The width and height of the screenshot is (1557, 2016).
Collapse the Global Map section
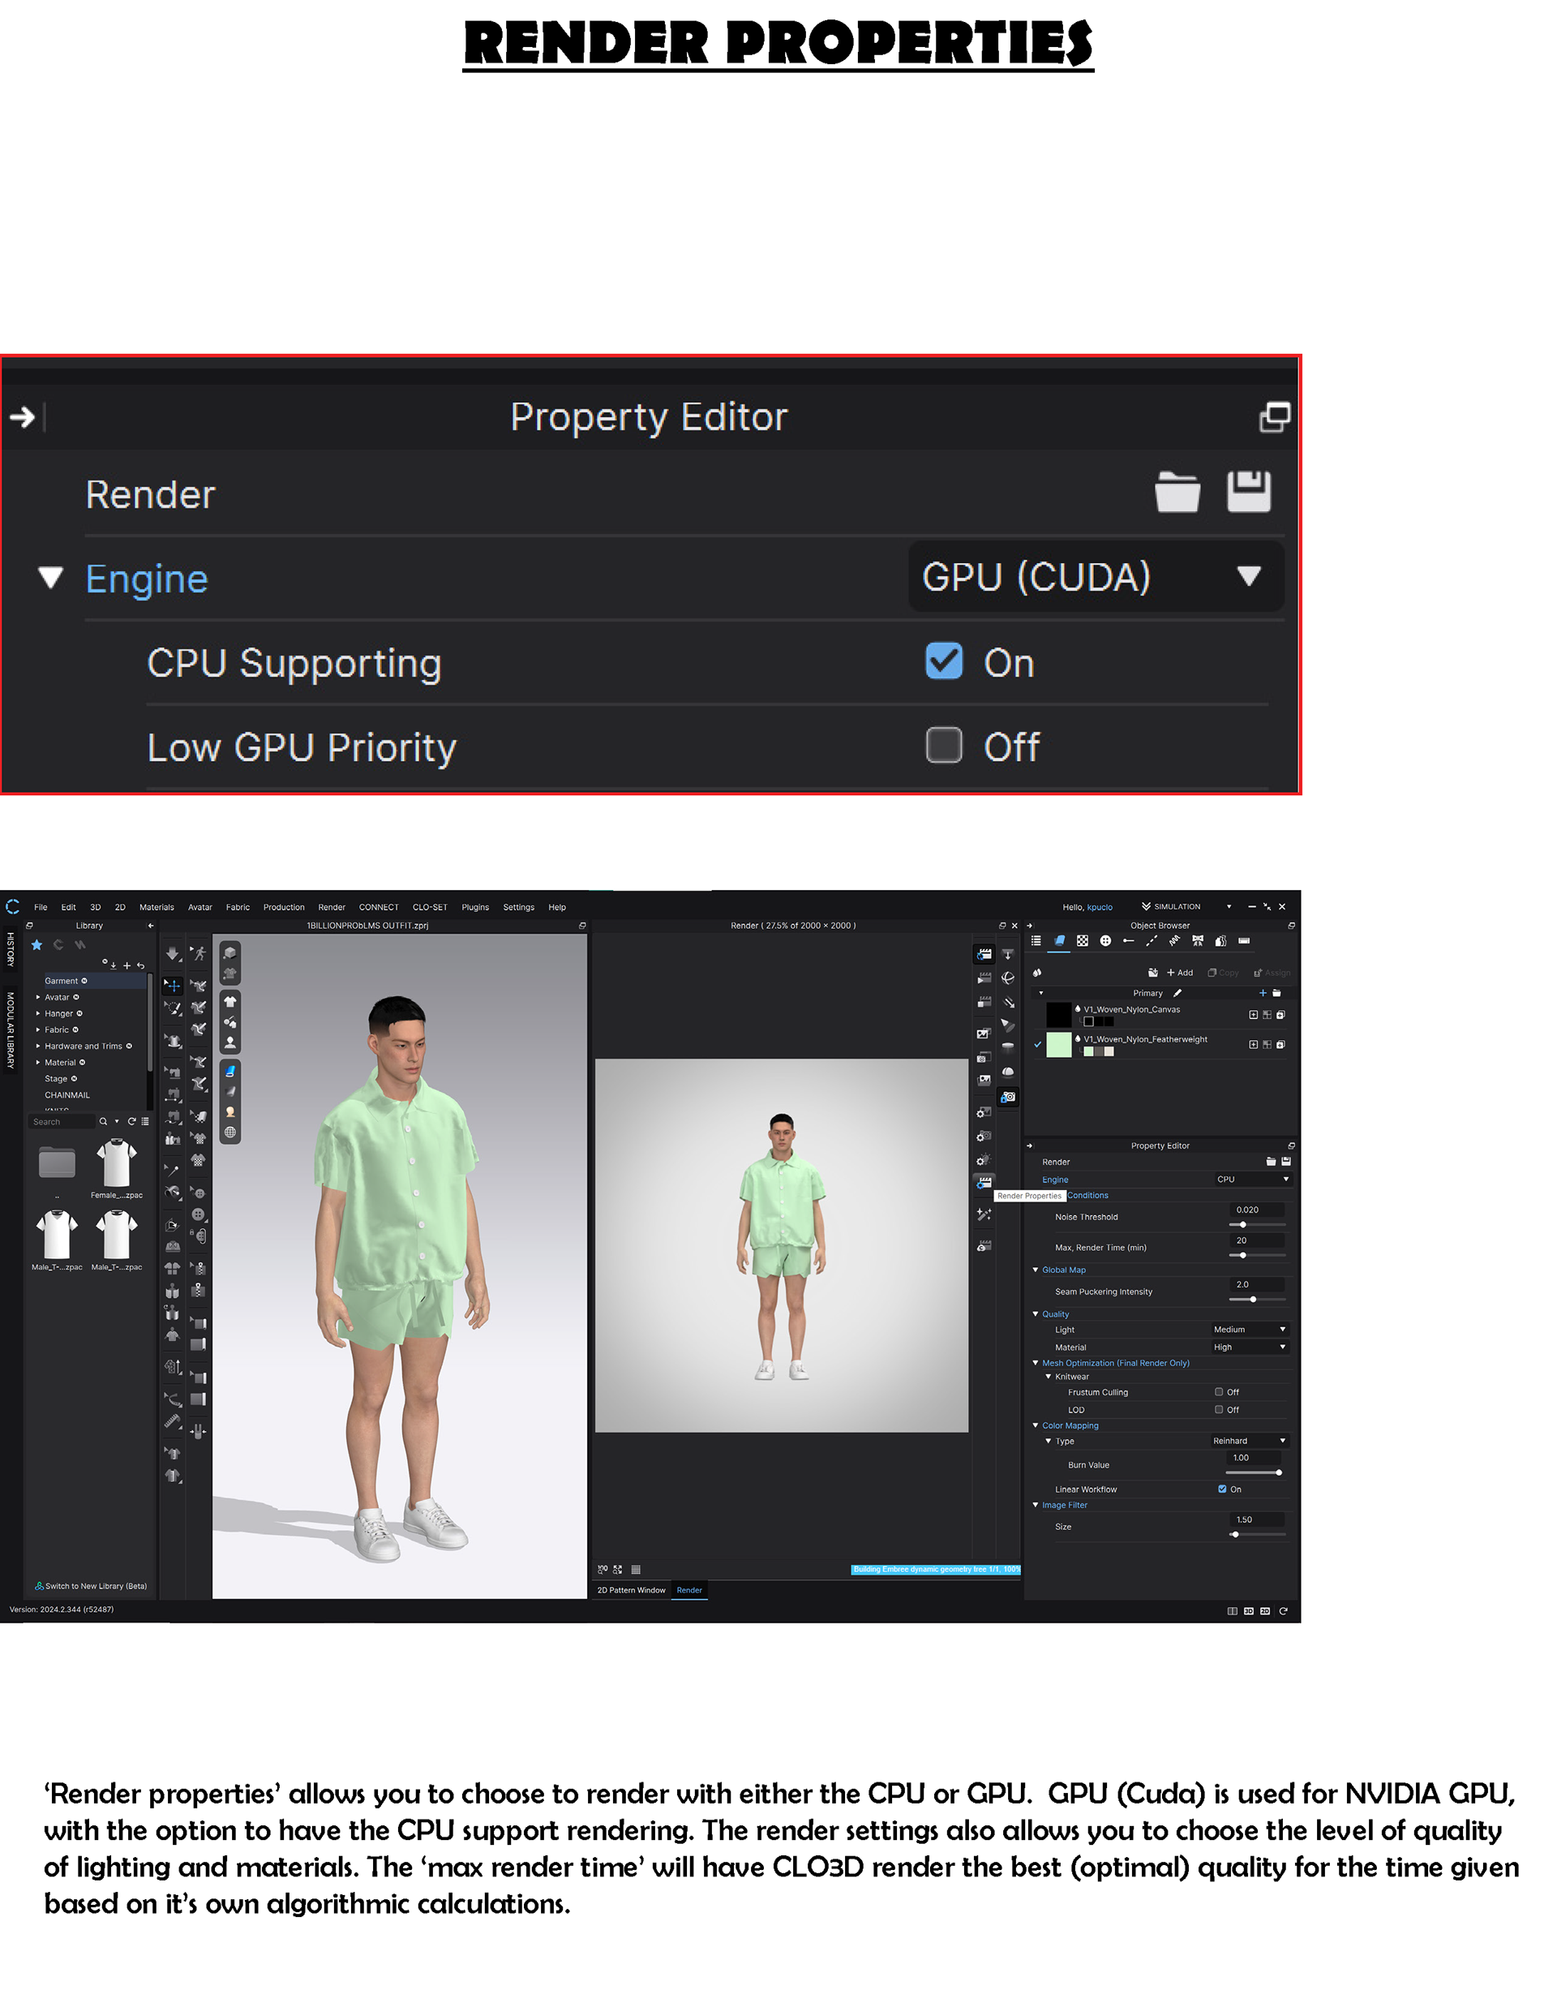coord(1036,1270)
